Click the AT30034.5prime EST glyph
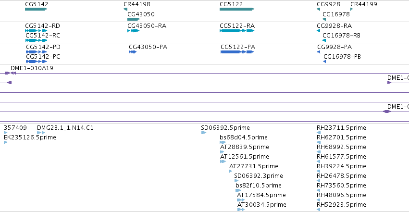Image resolution: width=409 pixels, height=212 pixels. 241,210
